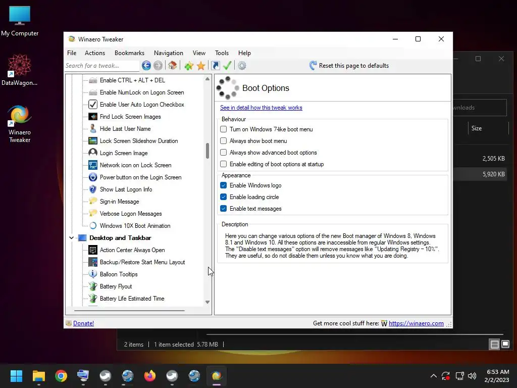Select Find Lock Screen Images icon
This screenshot has height=388, width=517.
93,117
